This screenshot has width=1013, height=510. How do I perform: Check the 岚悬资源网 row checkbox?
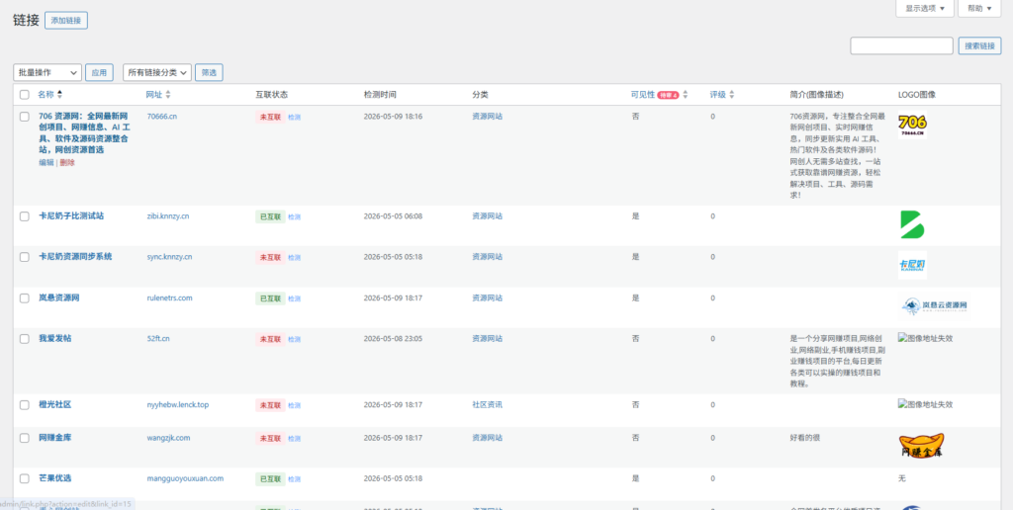[25, 298]
